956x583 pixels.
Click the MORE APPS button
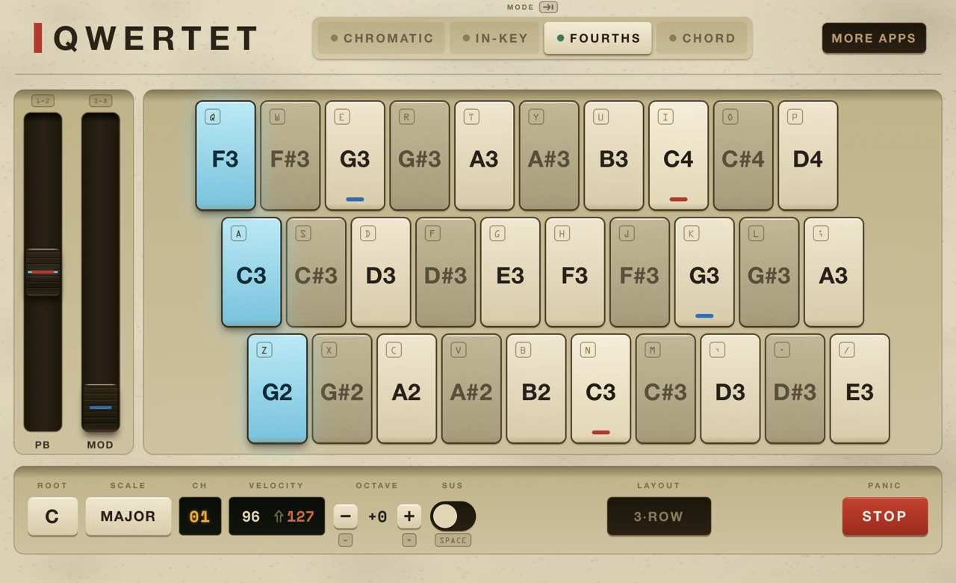click(874, 38)
